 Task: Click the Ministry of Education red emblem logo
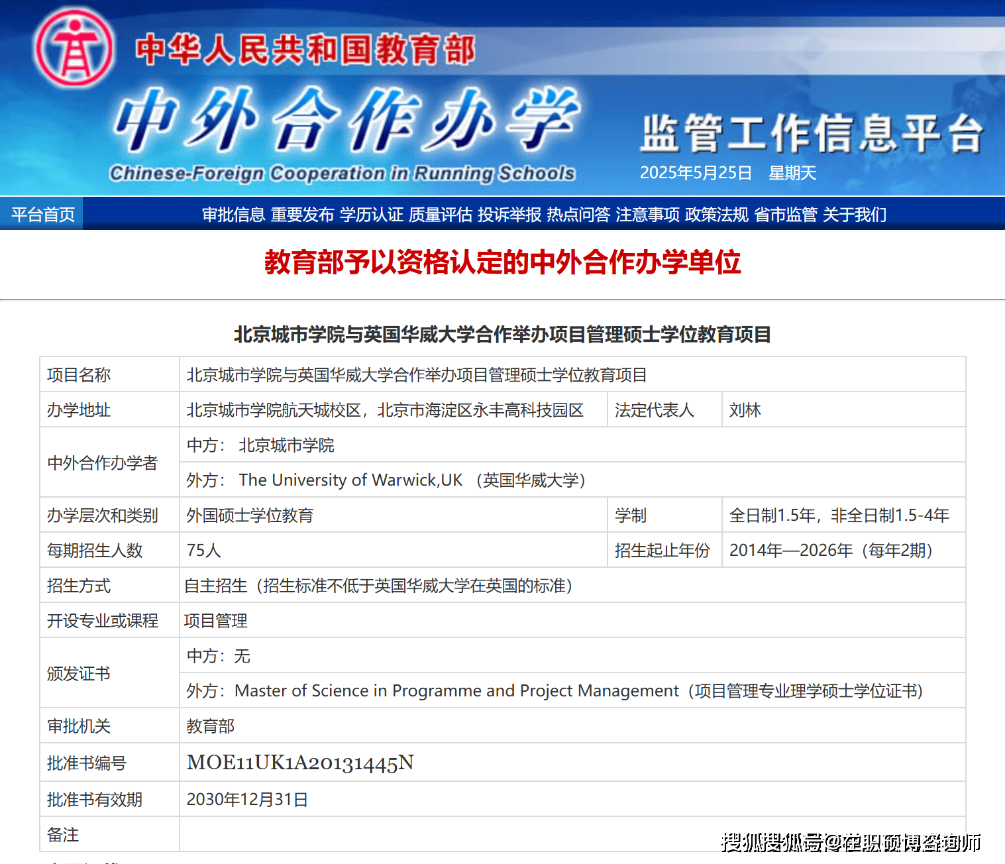point(74,48)
